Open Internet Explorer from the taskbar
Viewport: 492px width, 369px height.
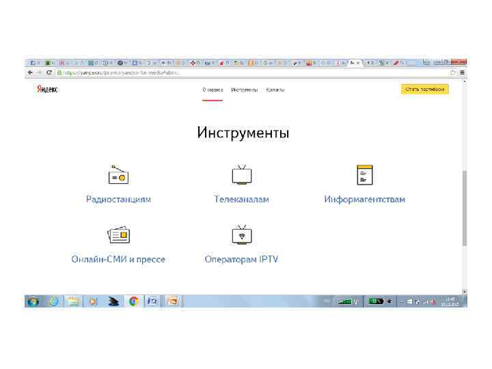click(x=54, y=301)
